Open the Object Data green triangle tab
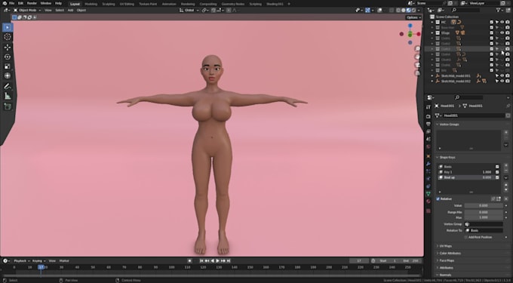The width and height of the screenshot is (513, 283). tap(429, 194)
